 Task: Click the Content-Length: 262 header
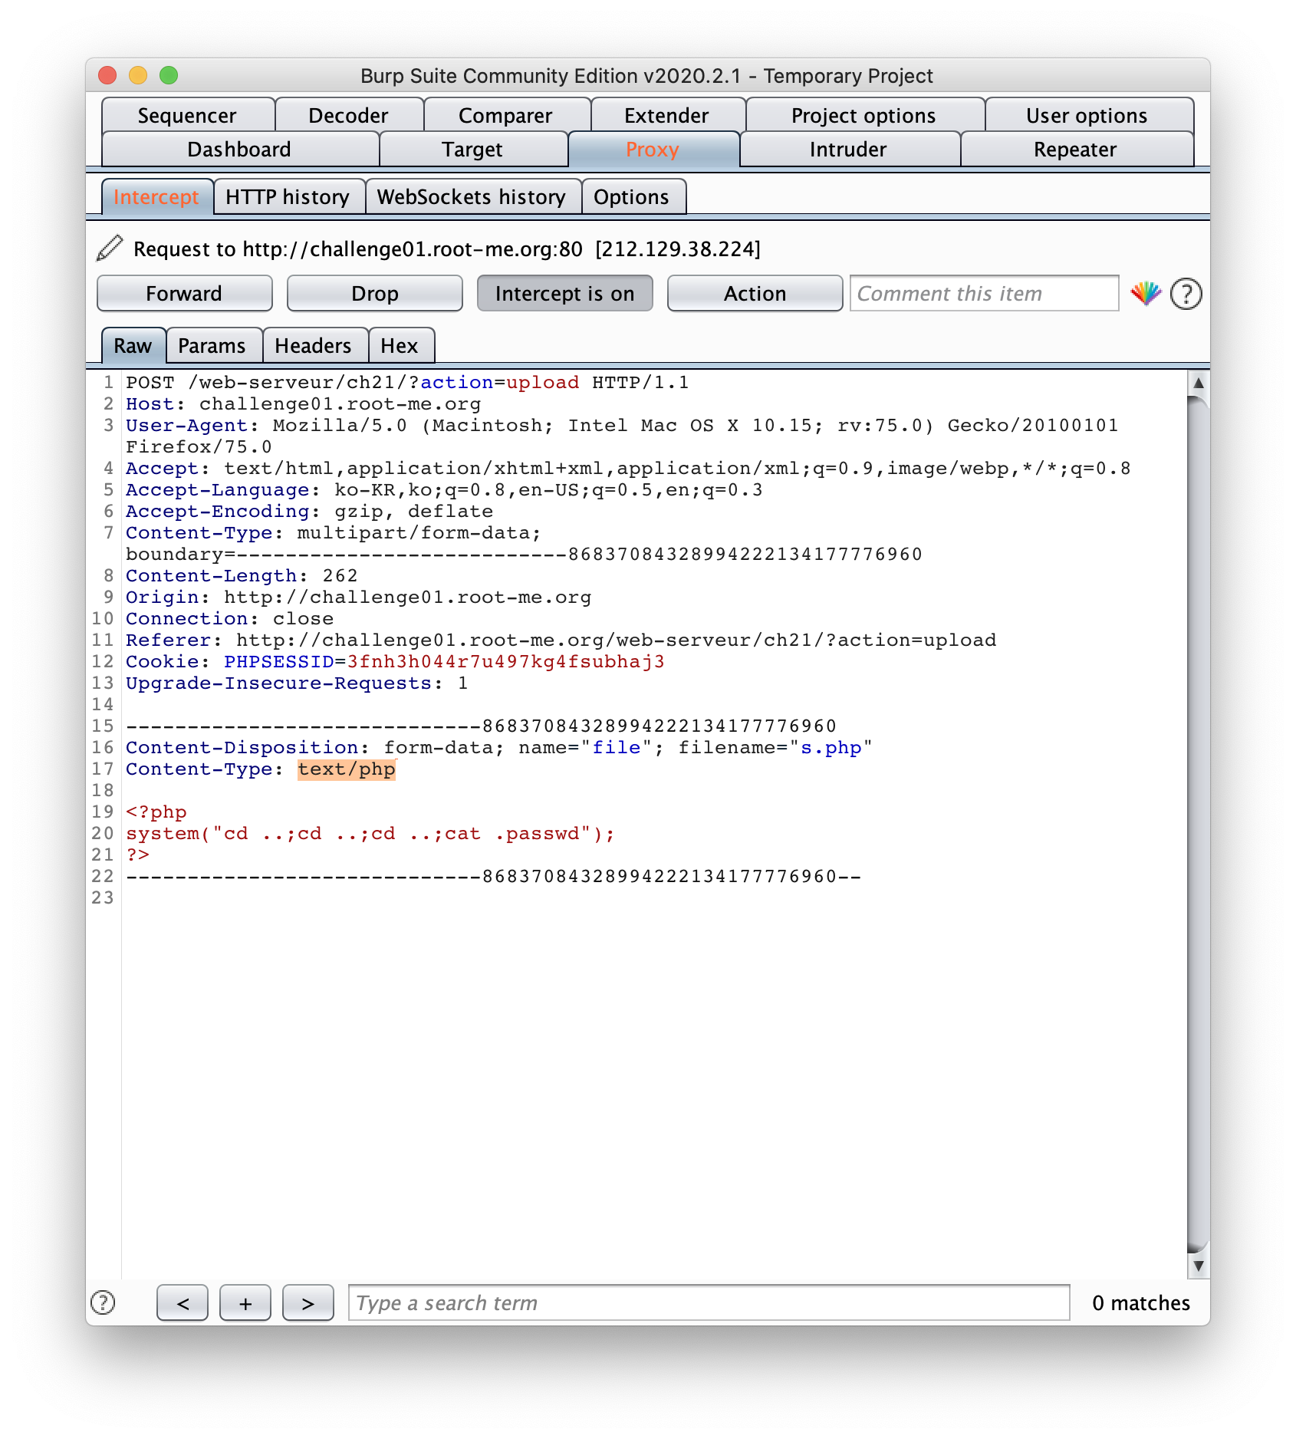[242, 575]
